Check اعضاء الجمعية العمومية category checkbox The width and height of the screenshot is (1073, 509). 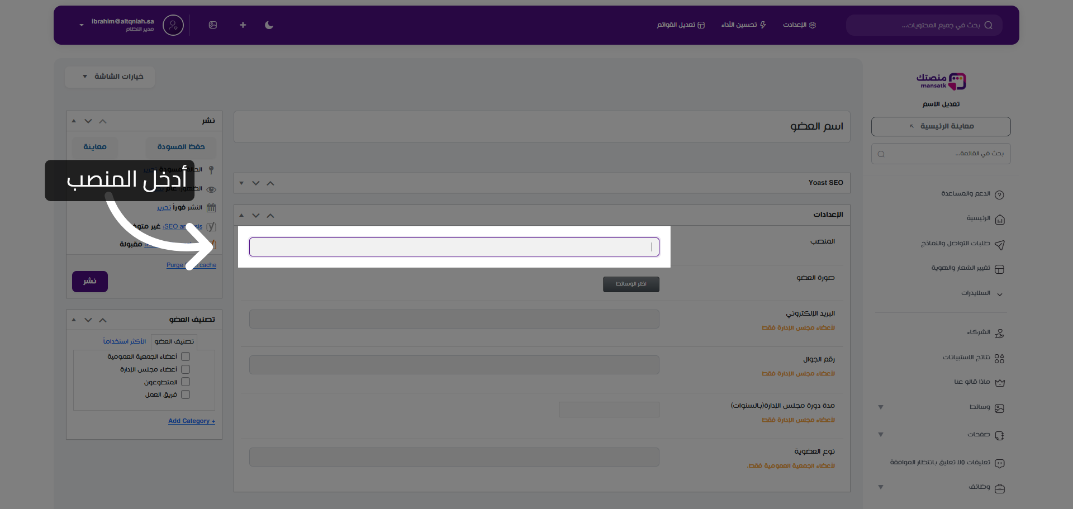coord(186,356)
